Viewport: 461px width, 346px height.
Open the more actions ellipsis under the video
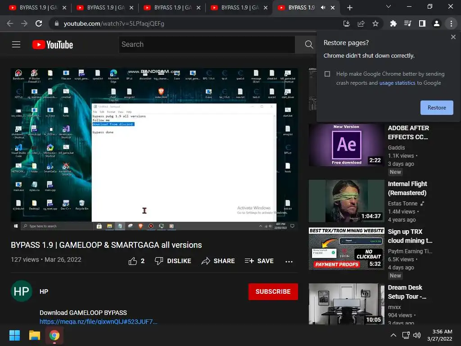(289, 262)
